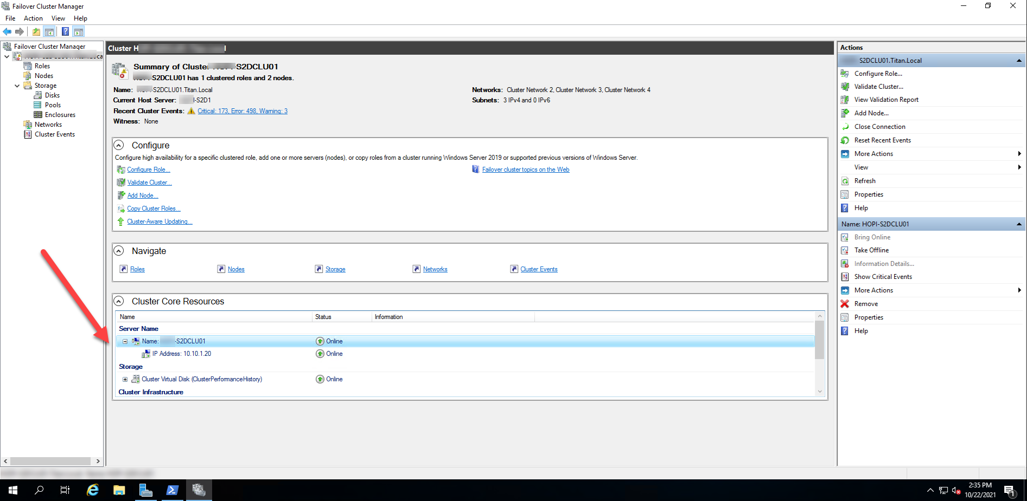Click the red Remove X icon
Viewport: 1027px width, 501px height.
[x=845, y=304]
